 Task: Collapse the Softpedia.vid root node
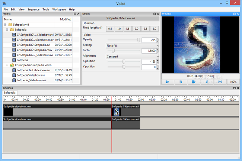pyautogui.click(x=6, y=24)
